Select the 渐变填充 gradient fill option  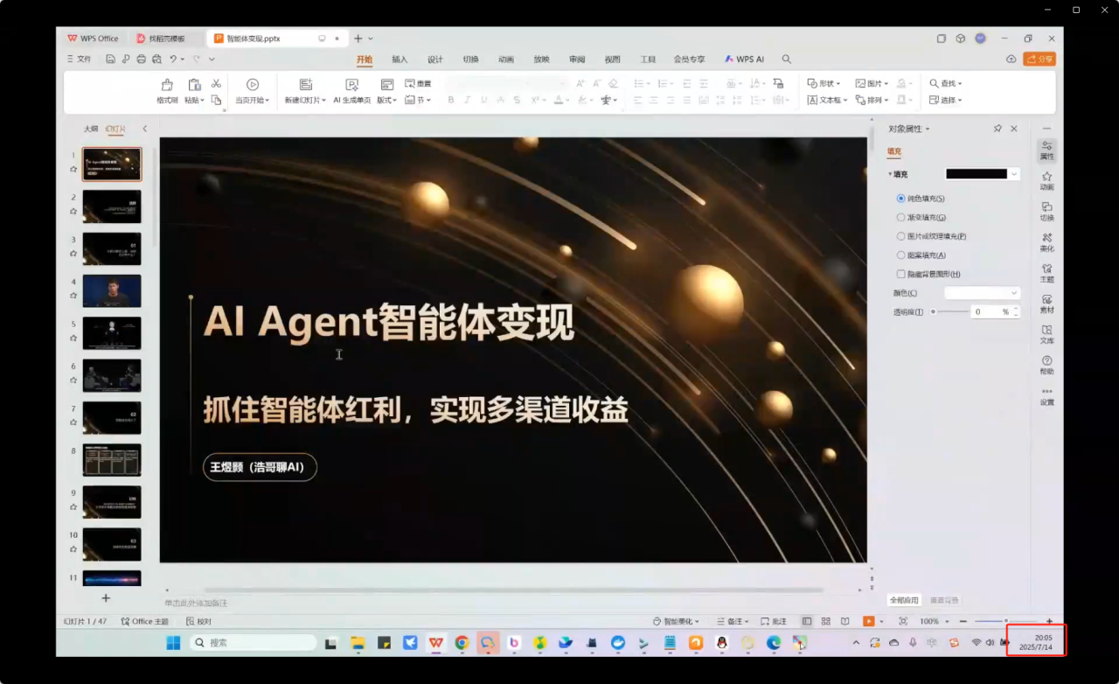point(900,217)
